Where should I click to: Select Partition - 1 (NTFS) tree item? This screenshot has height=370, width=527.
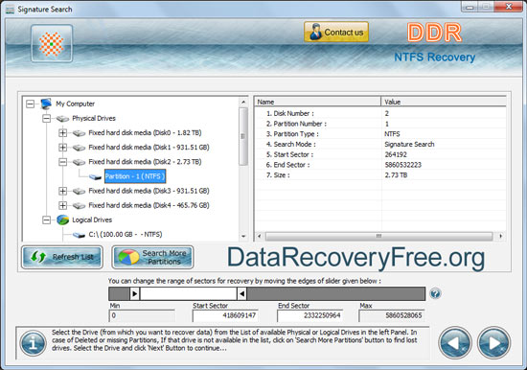[135, 176]
